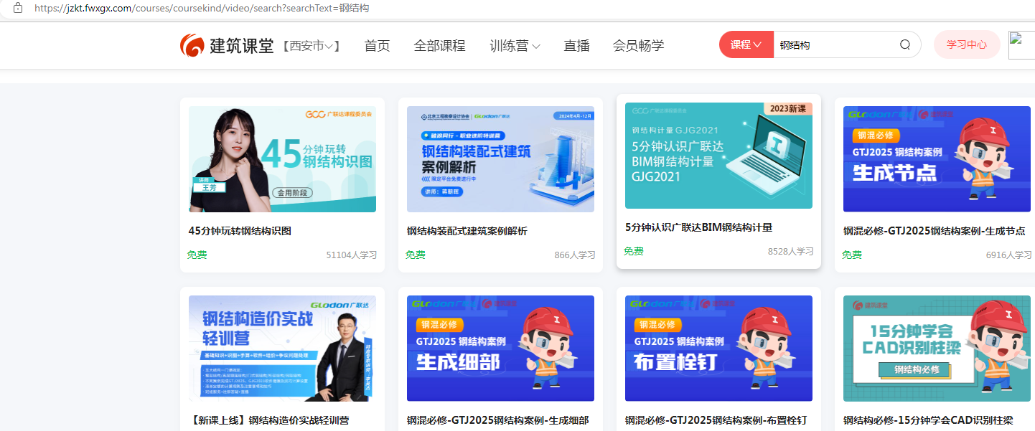Open the 课程 search type dropdown
The height and width of the screenshot is (431, 1035).
(746, 44)
